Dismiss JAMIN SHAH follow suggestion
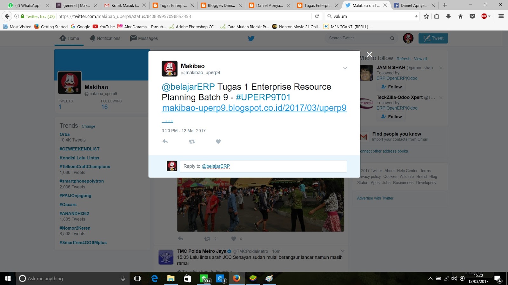The width and height of the screenshot is (508, 285). point(441,68)
